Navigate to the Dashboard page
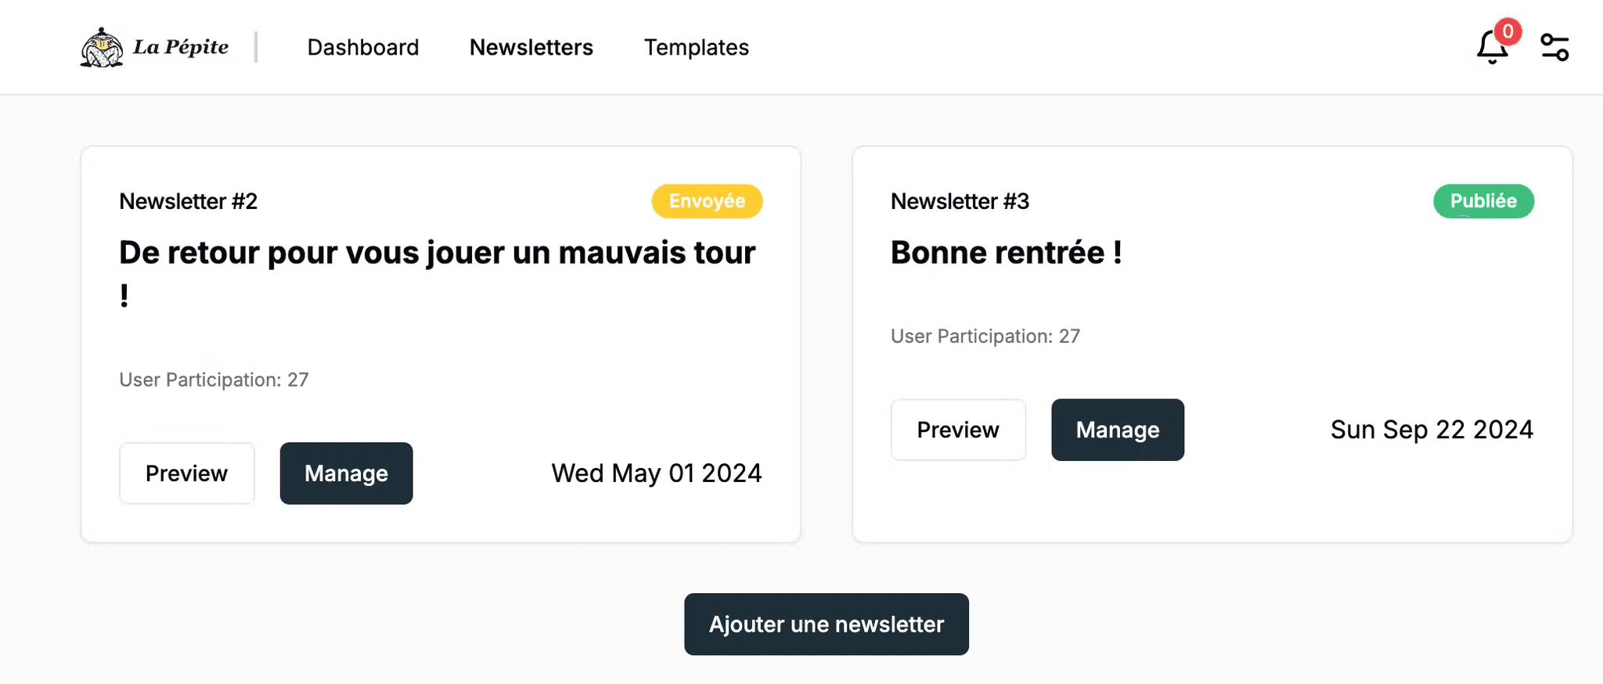Image resolution: width=1603 pixels, height=684 pixels. click(x=363, y=47)
